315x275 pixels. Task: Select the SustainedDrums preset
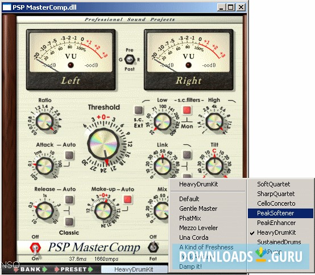(280, 242)
